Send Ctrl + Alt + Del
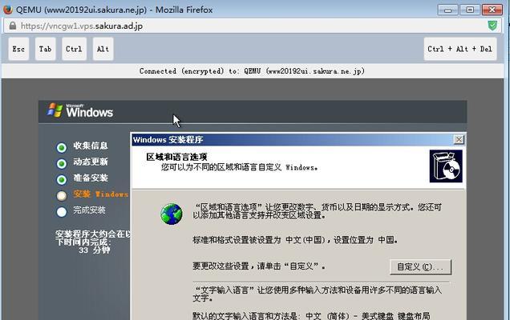Screen dimensions: 510x320 click(x=460, y=49)
